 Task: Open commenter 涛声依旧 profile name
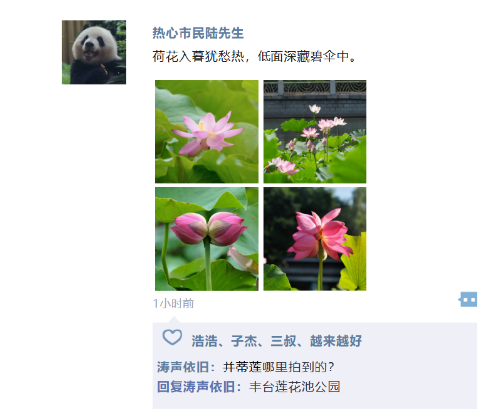pos(183,368)
